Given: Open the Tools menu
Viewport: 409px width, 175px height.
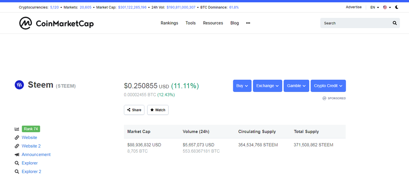Looking at the screenshot, I should (190, 23).
